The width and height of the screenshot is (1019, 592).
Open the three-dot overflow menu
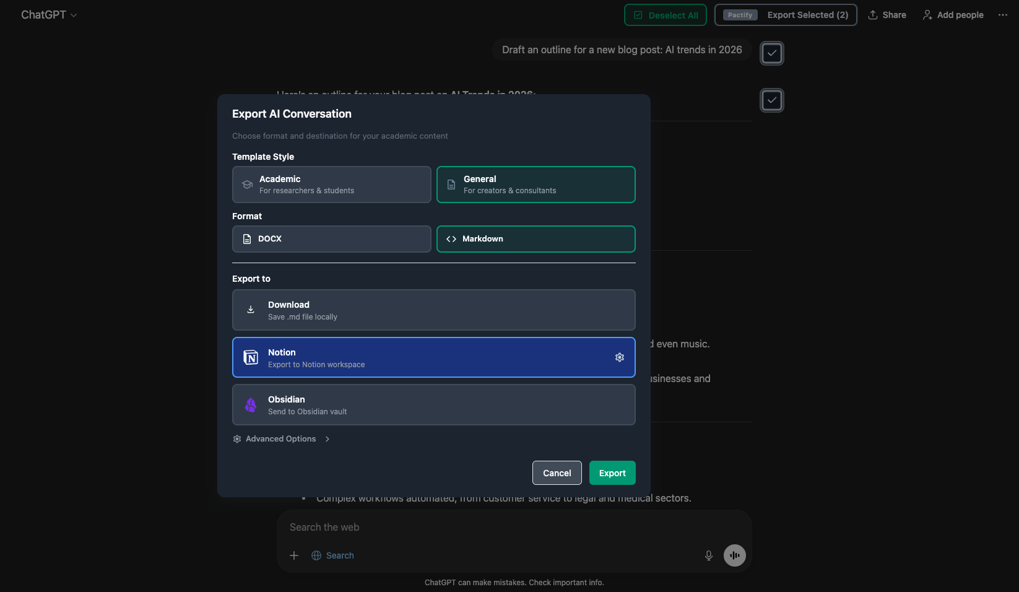(1003, 14)
